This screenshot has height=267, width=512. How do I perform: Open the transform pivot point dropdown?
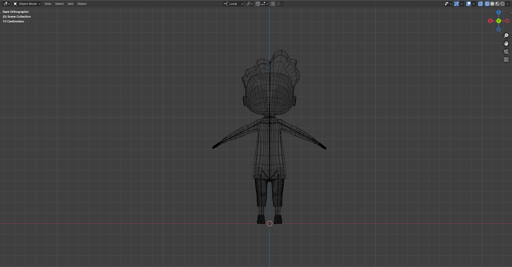(x=250, y=4)
